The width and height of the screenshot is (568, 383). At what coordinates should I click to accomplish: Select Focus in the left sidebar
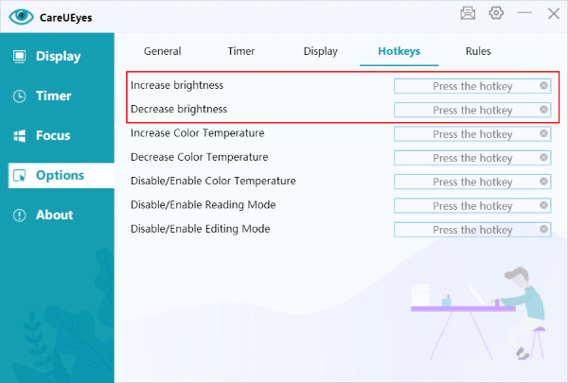(53, 135)
